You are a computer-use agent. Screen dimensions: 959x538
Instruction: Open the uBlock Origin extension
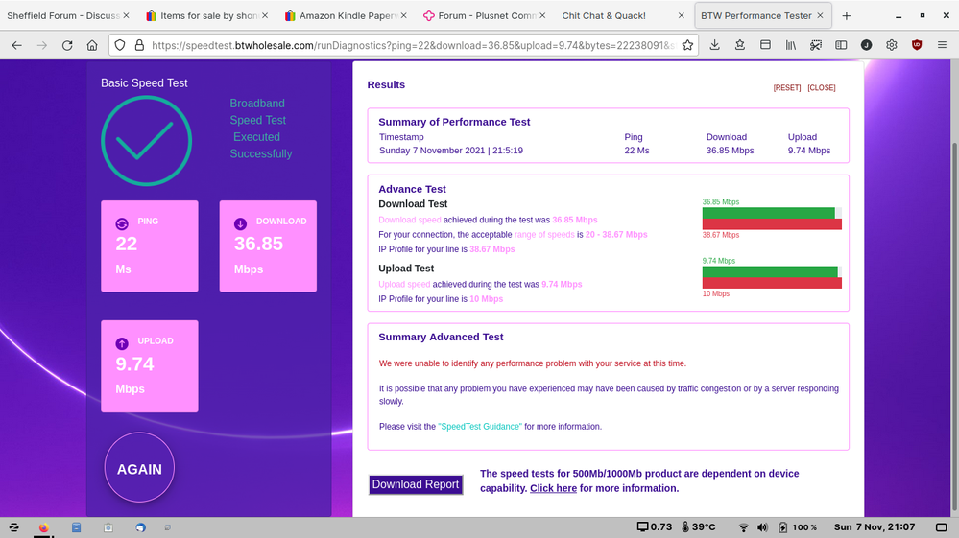(917, 44)
